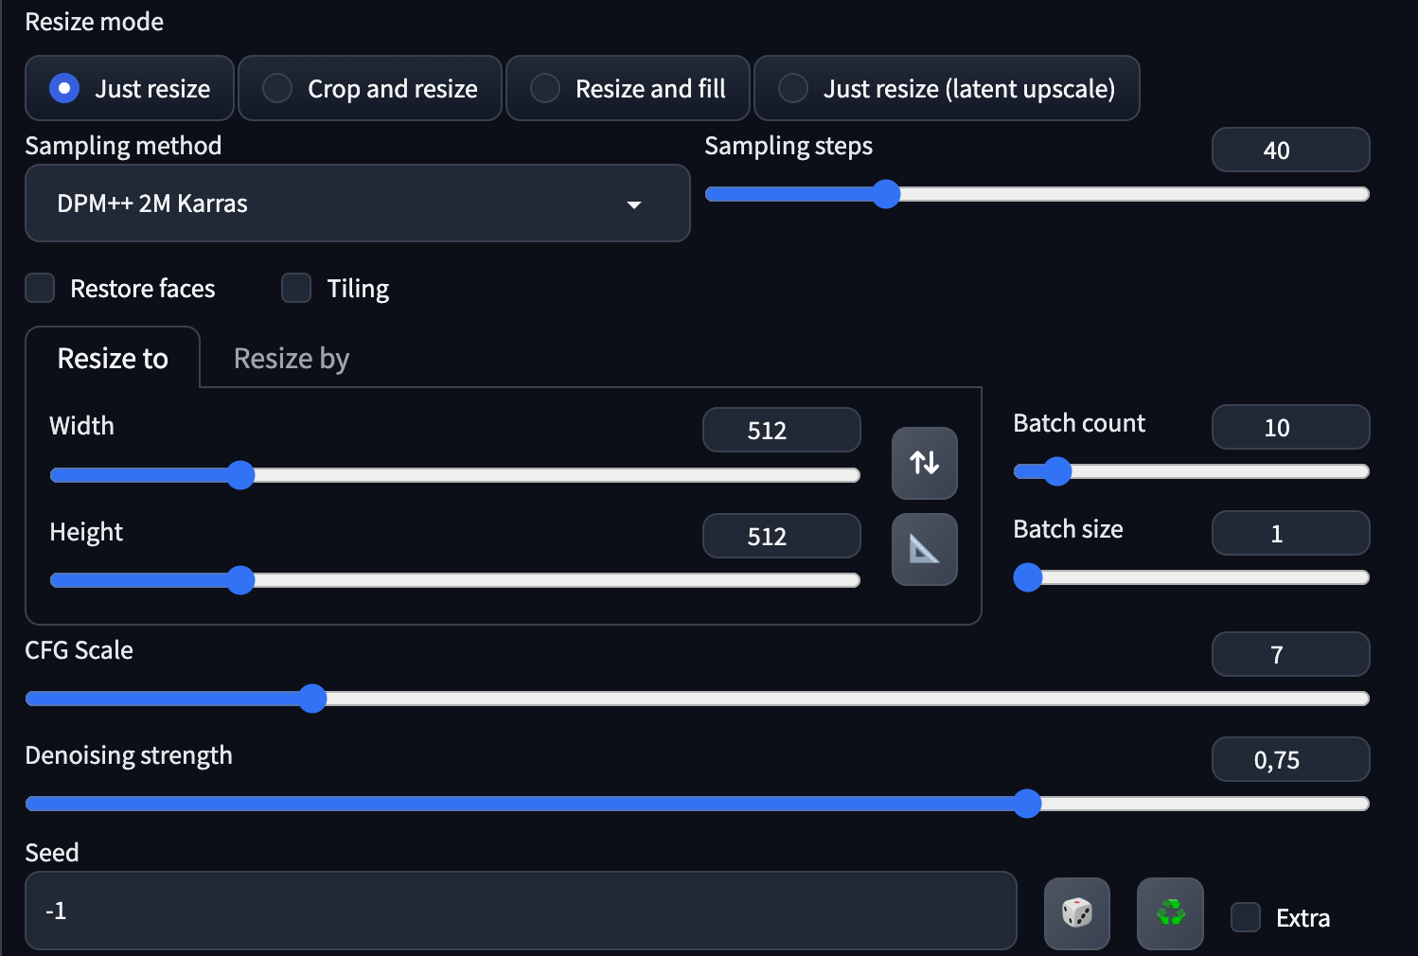
Task: Click the Sampling steps slider track
Action: pos(1037,194)
